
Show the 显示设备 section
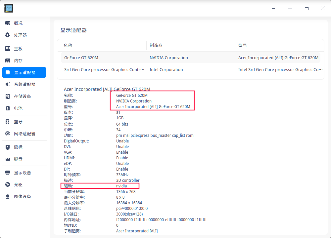24,173
